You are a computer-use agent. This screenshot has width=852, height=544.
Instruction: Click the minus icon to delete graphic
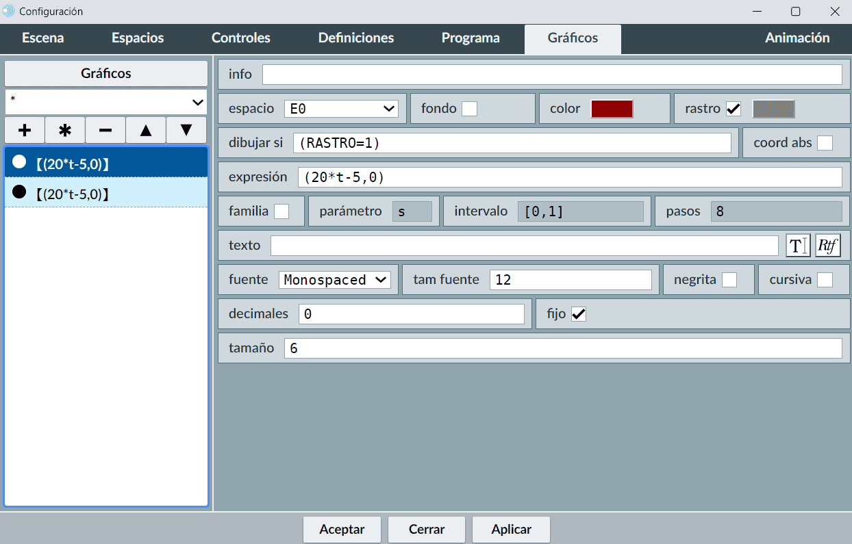(105, 130)
